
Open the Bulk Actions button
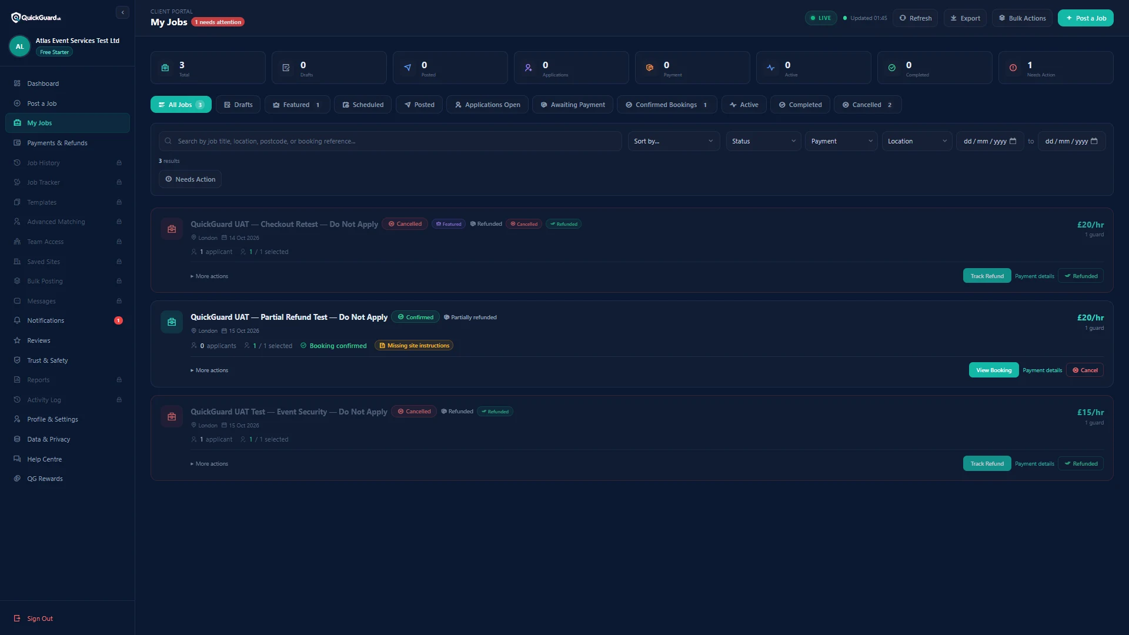click(1022, 18)
